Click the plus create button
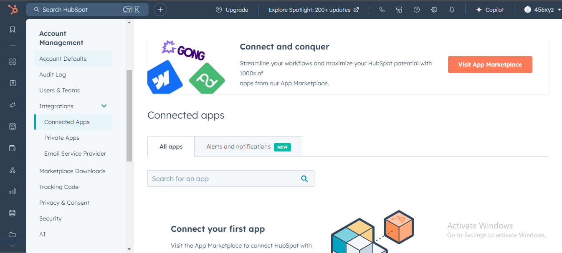This screenshot has width=562, height=253. (x=160, y=10)
